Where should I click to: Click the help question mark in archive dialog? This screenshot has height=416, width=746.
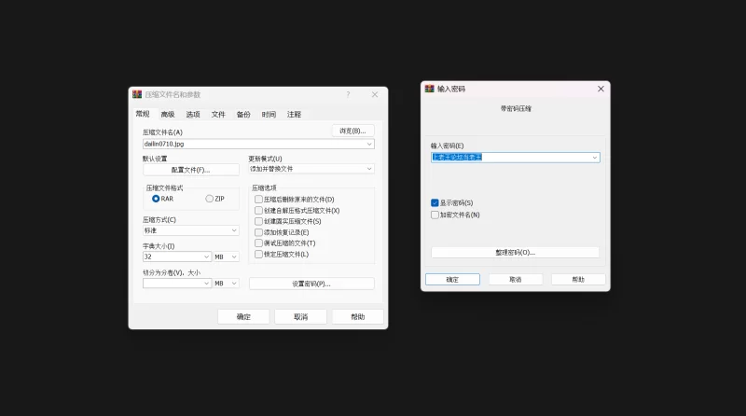click(x=348, y=94)
